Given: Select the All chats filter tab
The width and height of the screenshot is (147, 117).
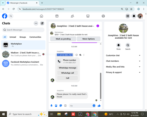Looking at the screenshot, I should (5, 37).
